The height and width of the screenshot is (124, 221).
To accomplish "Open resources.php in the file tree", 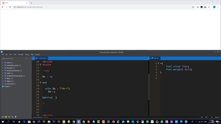I will coord(11,84).
